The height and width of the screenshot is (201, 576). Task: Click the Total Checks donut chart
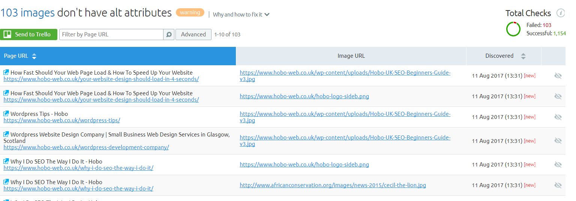(513, 29)
